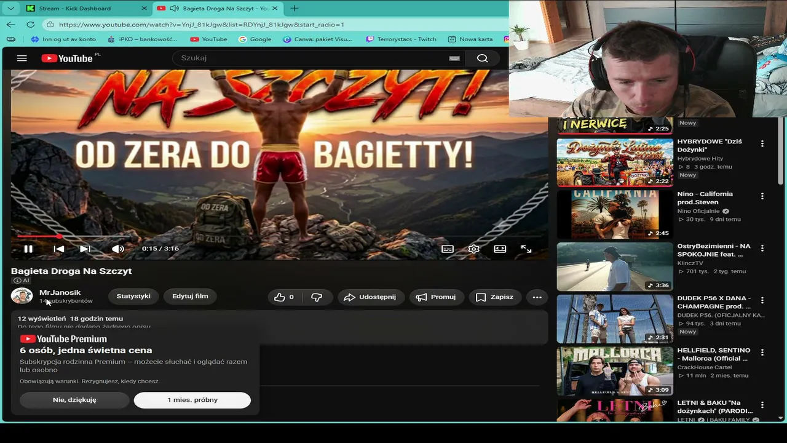Open the iPKO bankowość bookmark
This screenshot has width=787, height=443.
coord(142,39)
